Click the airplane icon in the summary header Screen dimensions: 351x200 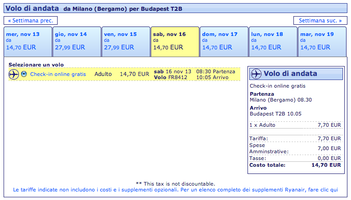[256, 74]
